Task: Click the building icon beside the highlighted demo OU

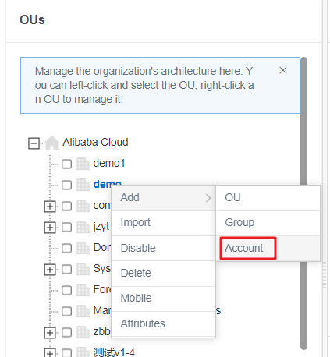Action: (83, 185)
